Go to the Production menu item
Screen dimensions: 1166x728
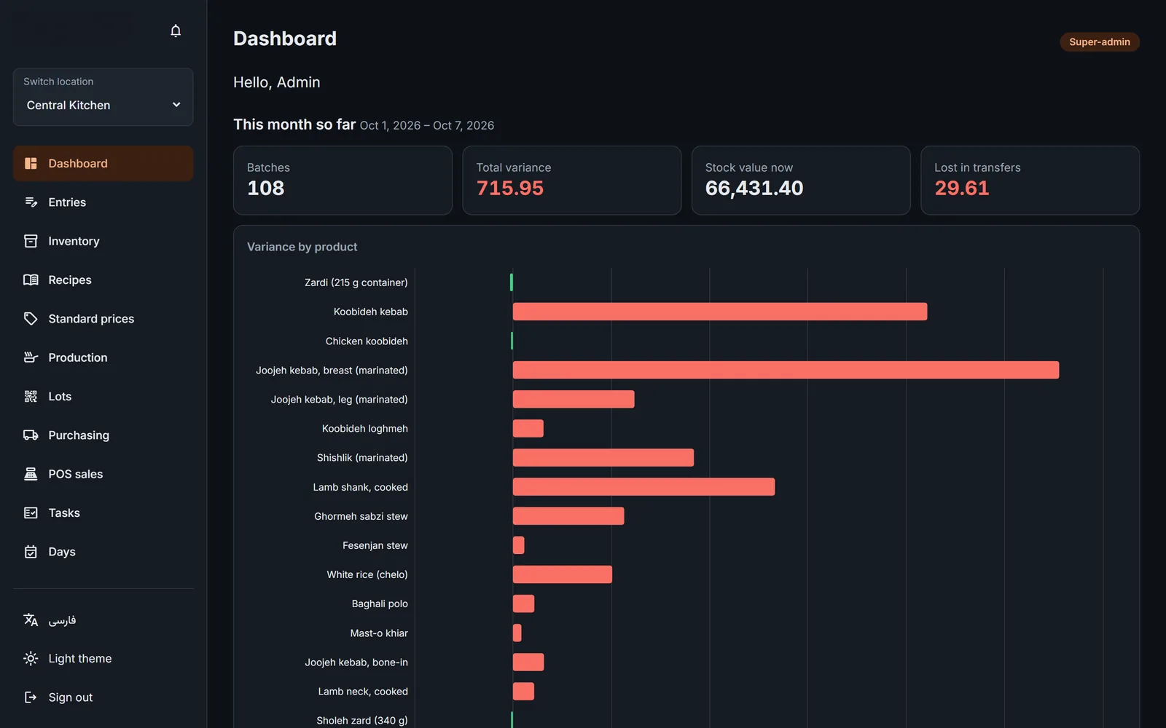pos(103,357)
